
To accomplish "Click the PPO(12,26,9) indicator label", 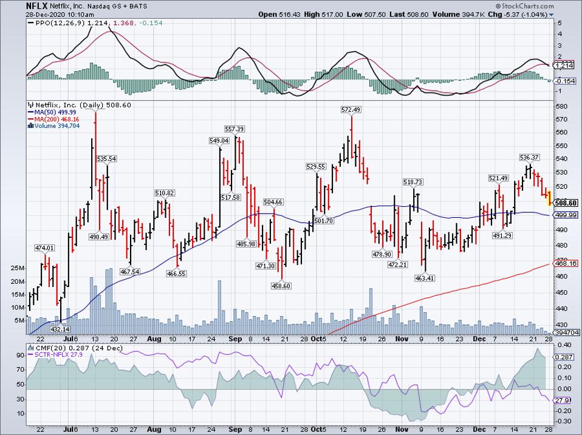I will [61, 23].
